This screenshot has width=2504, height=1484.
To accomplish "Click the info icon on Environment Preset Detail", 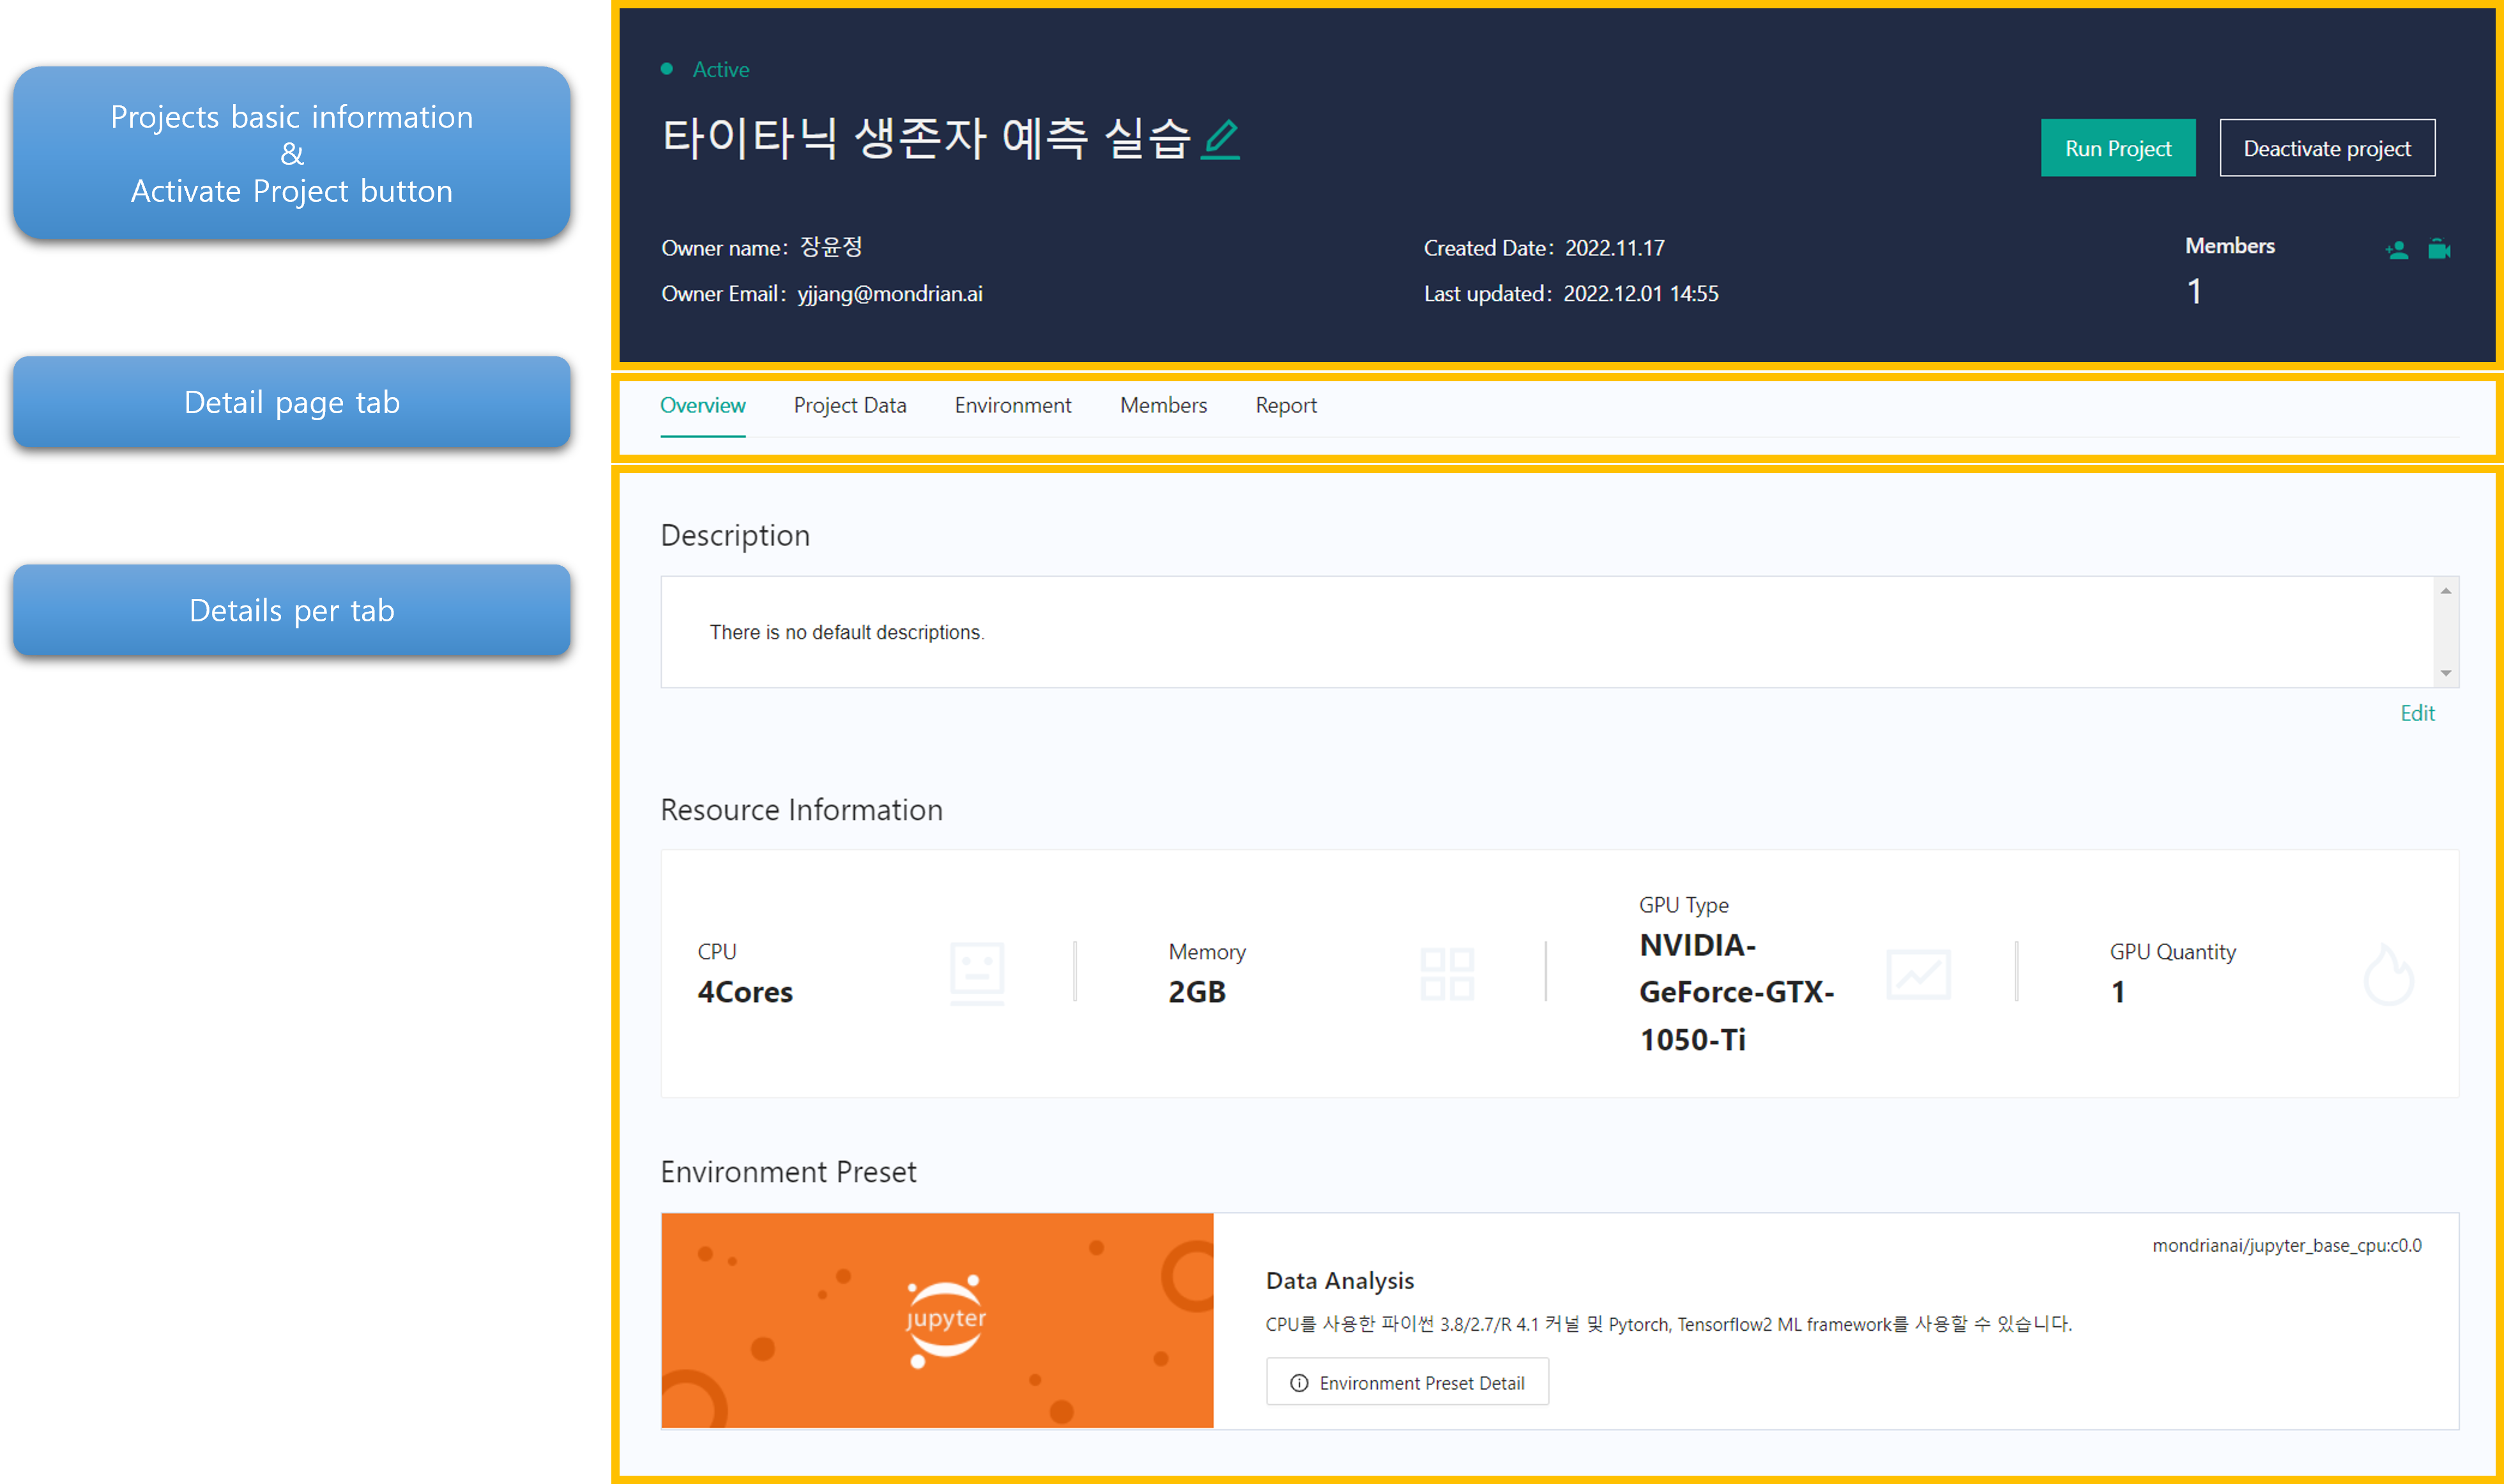I will tap(1299, 1383).
